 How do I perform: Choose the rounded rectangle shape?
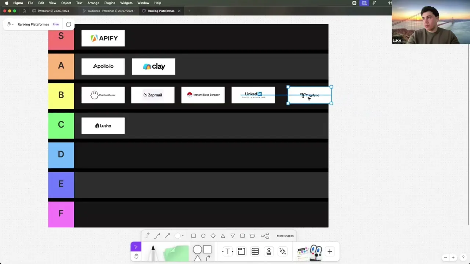(x=242, y=236)
